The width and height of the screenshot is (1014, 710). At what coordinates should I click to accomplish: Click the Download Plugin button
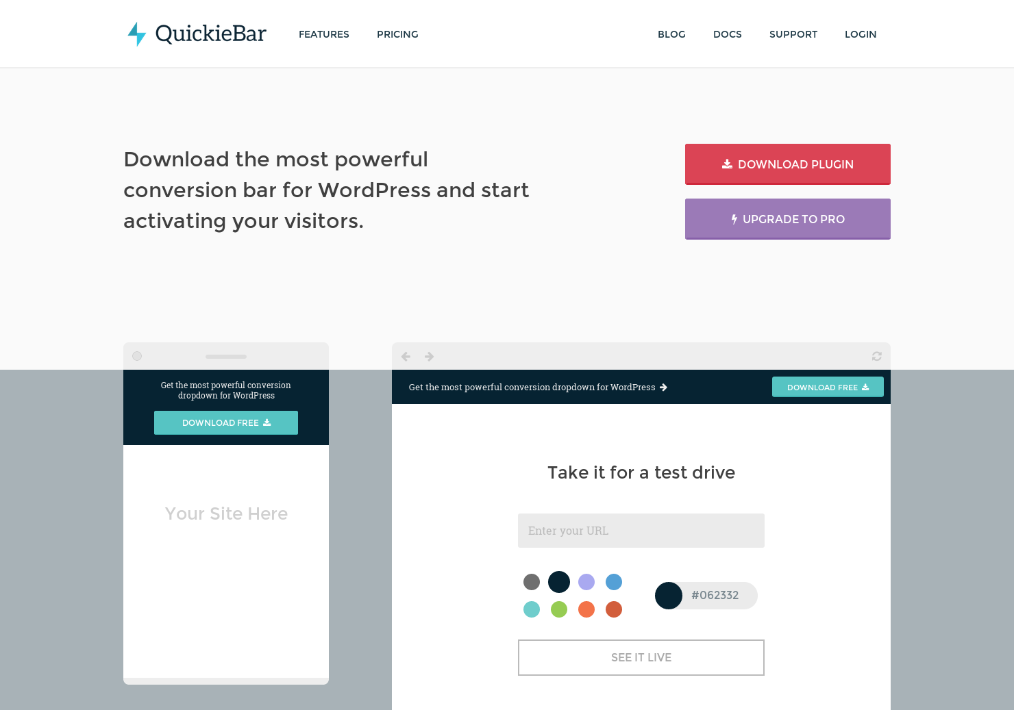click(x=787, y=164)
